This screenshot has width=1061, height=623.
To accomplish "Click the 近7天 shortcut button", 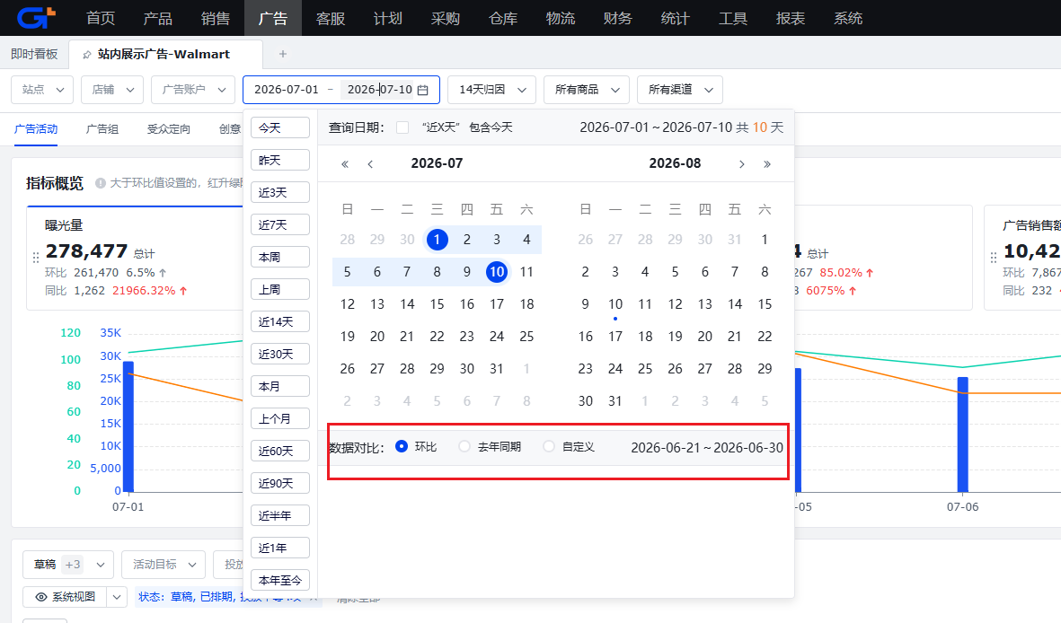I will pos(280,224).
